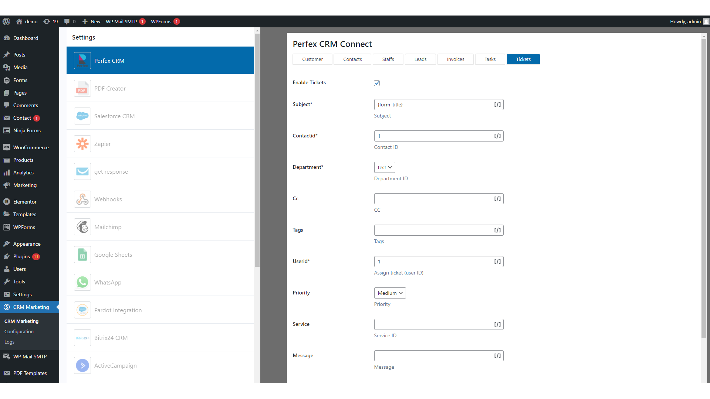
Task: Open the Department dropdown showing test
Action: 385,167
